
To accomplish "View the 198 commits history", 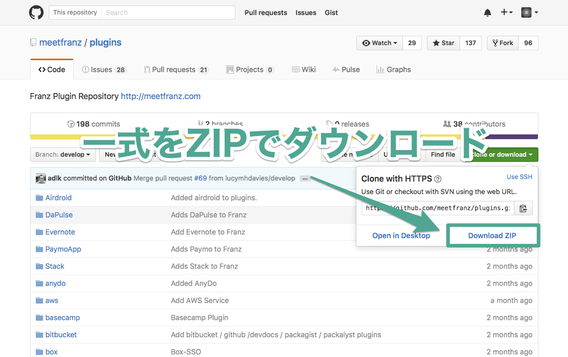I will coord(93,124).
